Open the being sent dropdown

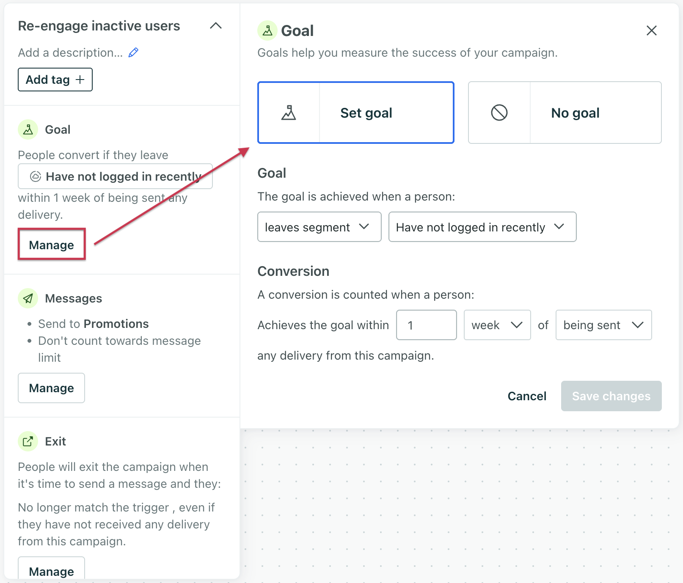tap(604, 325)
